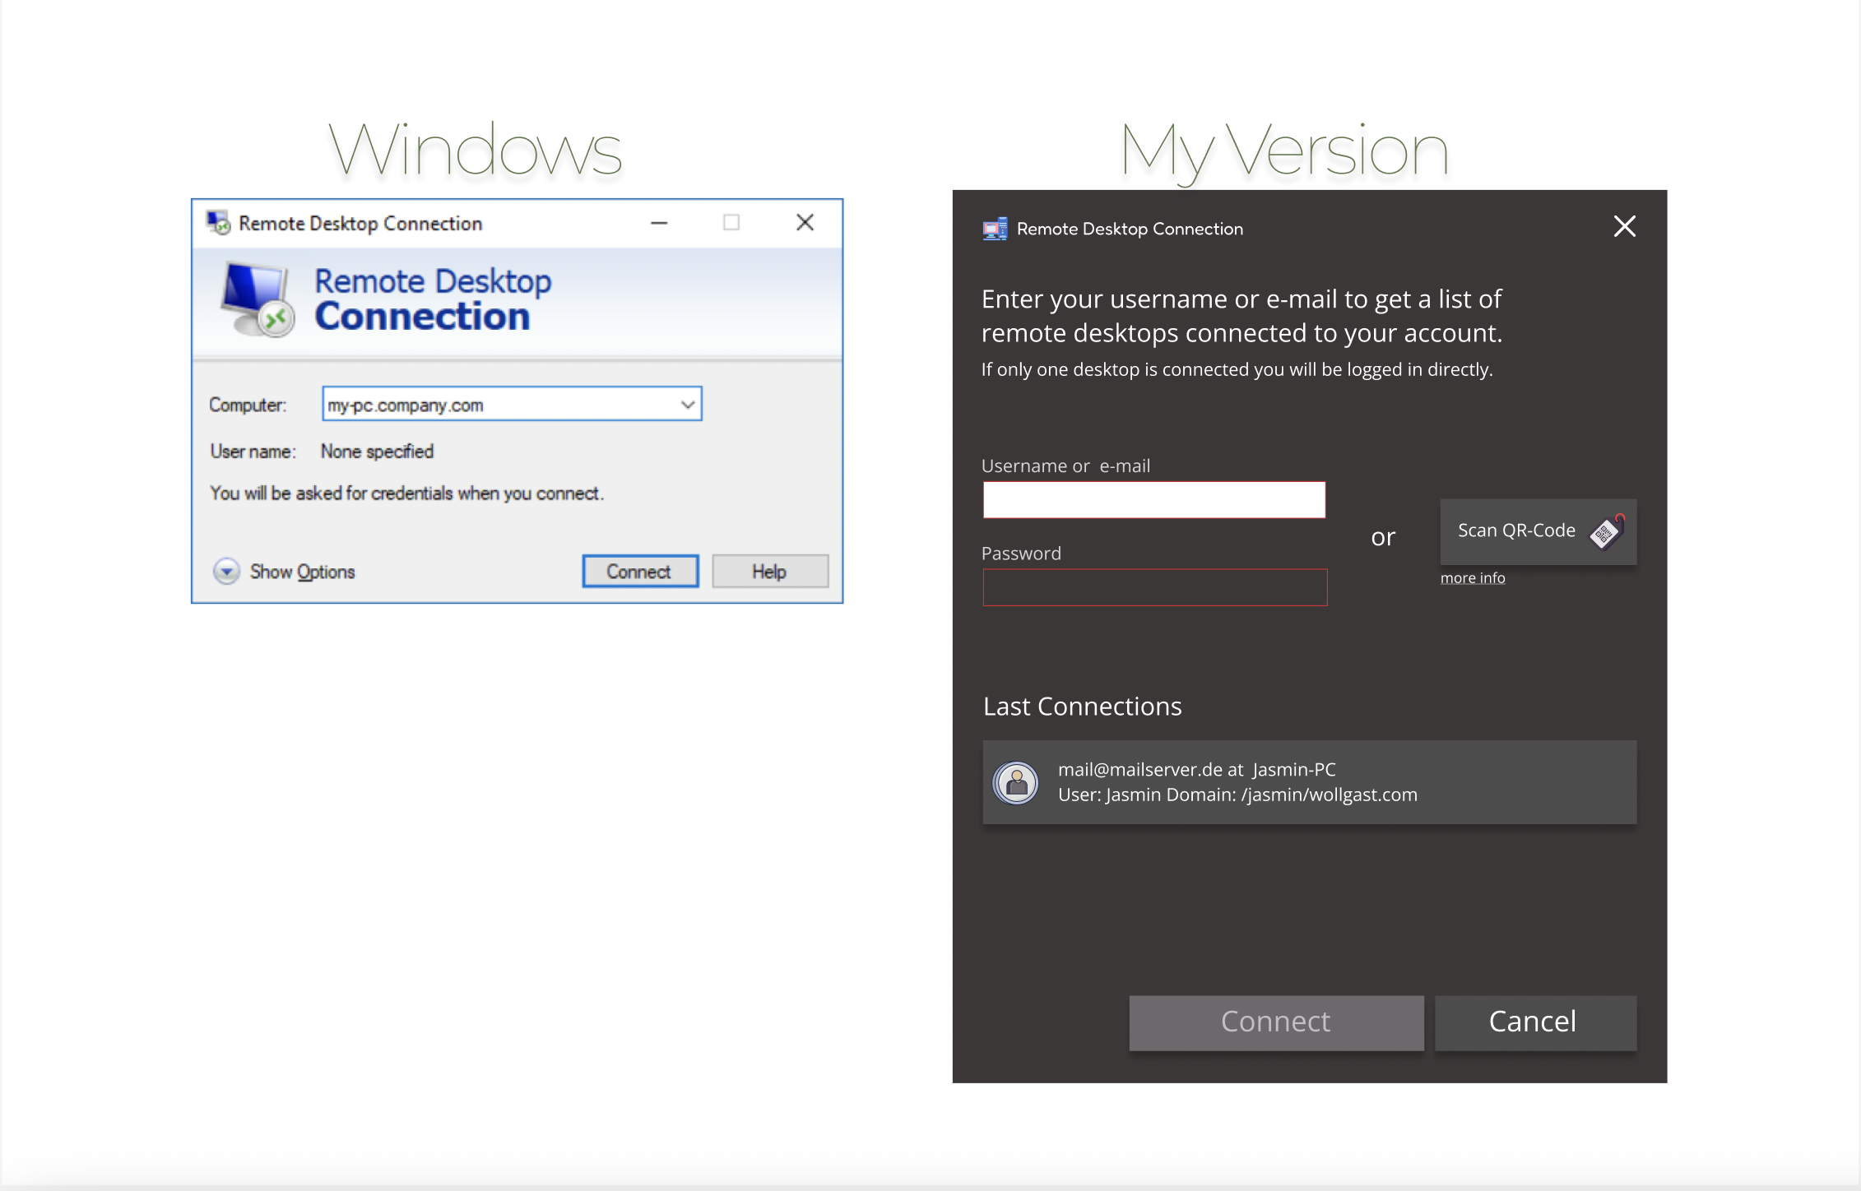Viewport: 1861px width, 1191px height.
Task: Open Help in the Windows dialog
Action: tap(770, 572)
